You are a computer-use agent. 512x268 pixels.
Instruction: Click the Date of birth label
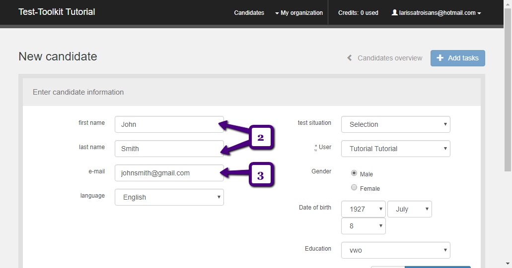tap(315, 208)
